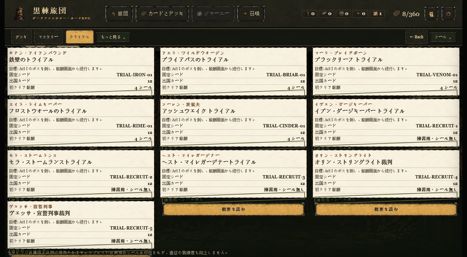
Task: Click the ← Back button
Action: coord(416,37)
